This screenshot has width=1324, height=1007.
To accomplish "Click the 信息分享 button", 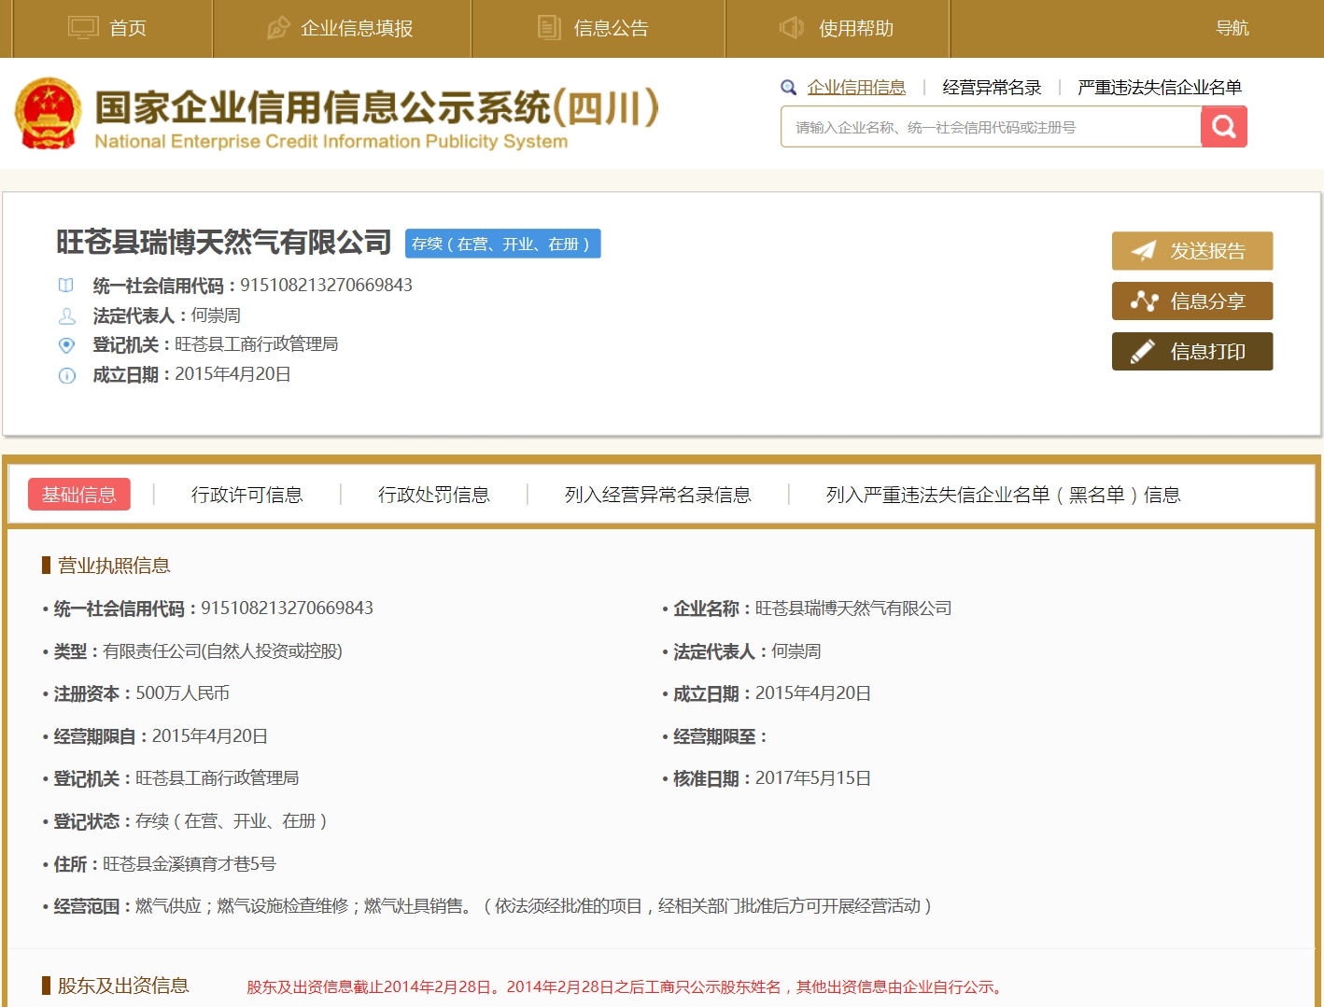I will point(1192,301).
